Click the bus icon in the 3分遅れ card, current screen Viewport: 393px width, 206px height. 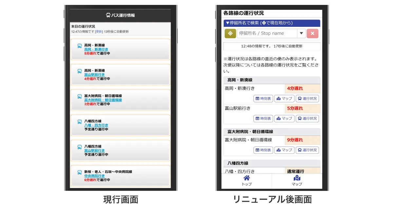(80, 96)
